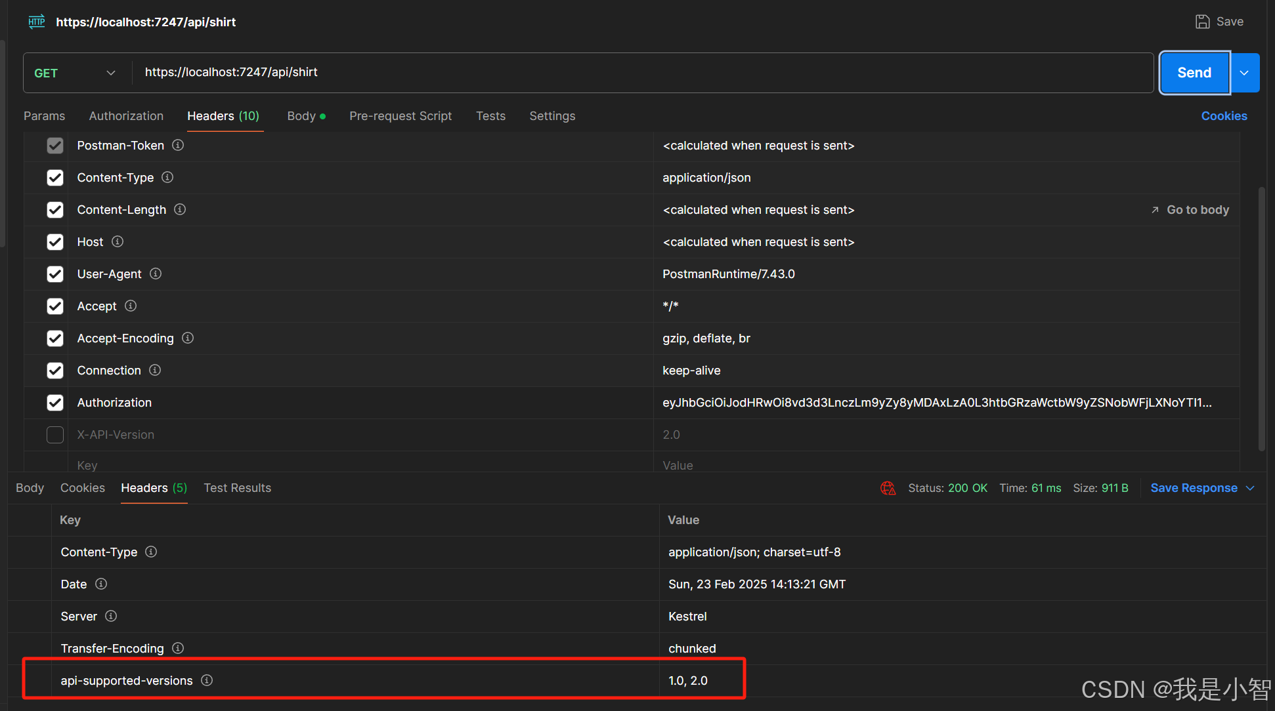Enable the X-API-Version header checkbox
Viewport: 1275px width, 711px height.
55,435
